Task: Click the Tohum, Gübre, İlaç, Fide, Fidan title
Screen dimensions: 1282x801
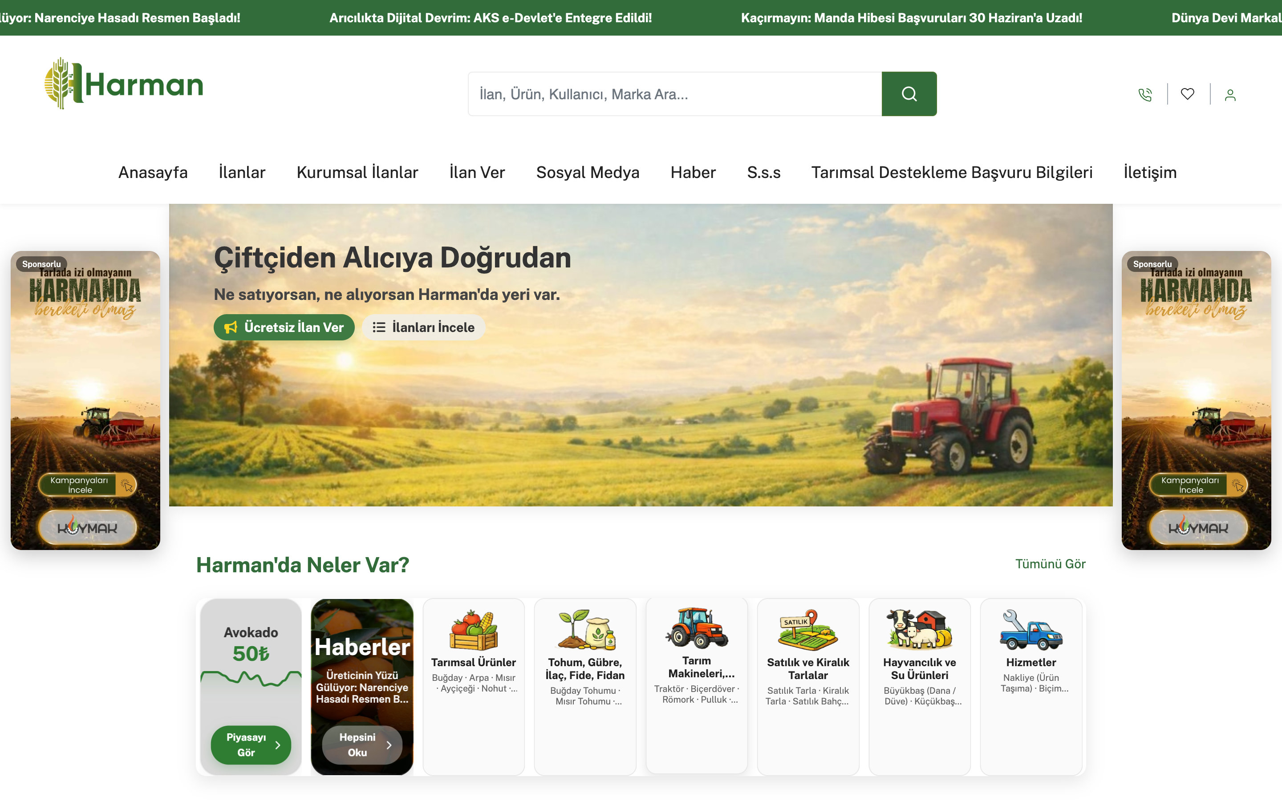Action: click(585, 668)
